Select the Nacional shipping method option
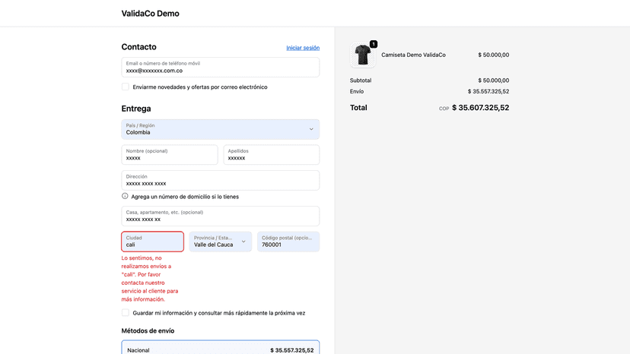 (221, 348)
